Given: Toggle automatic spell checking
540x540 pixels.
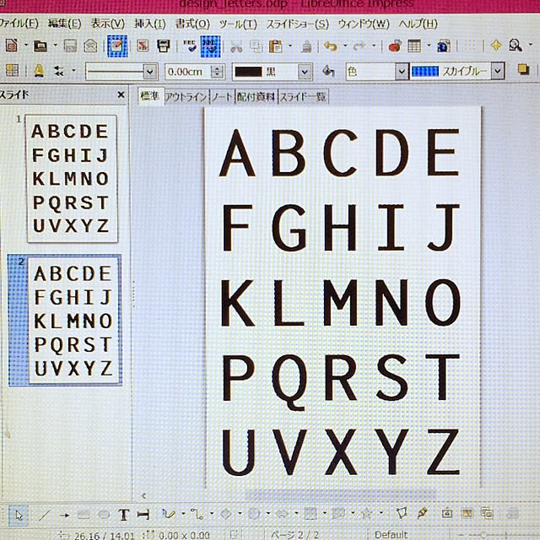Looking at the screenshot, I should (210, 46).
